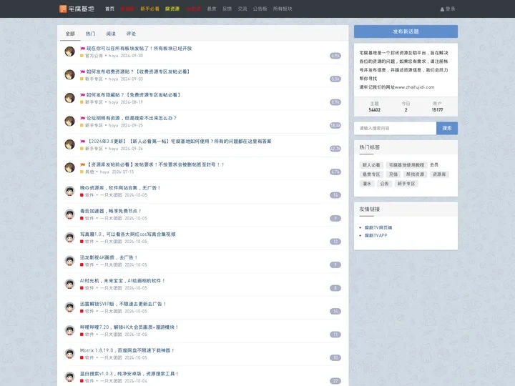Screen dimensions: 515x386
Task: Open post 如何发布收费资源贴
Action: 138,71
